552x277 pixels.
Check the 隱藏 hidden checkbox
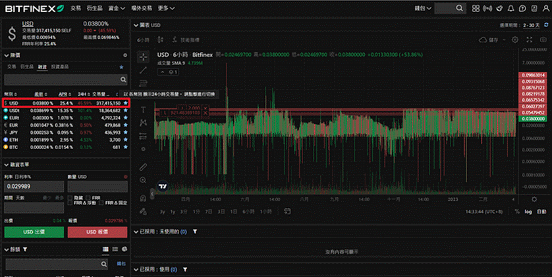click(x=70, y=197)
